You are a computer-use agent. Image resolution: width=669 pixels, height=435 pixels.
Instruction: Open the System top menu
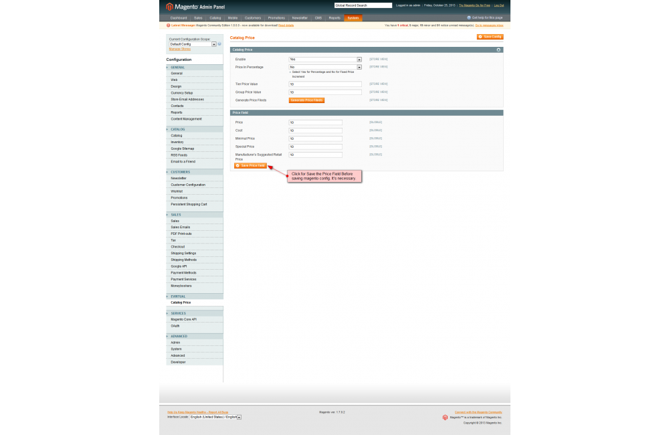click(x=353, y=18)
